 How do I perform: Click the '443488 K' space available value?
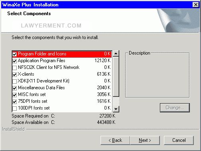pos(106,122)
